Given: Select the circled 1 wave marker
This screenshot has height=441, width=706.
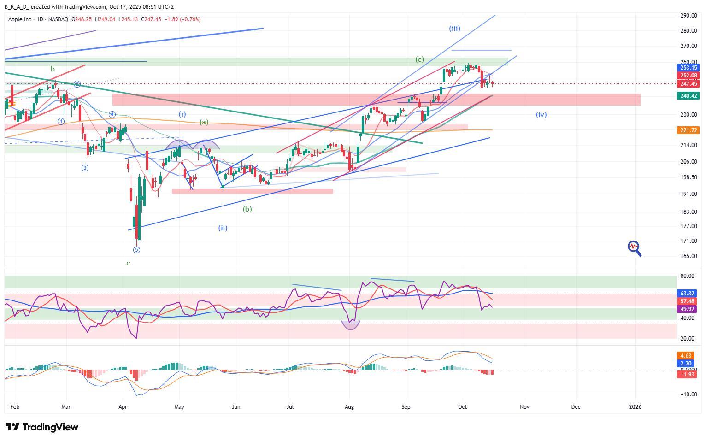Looking at the screenshot, I should coord(61,121).
